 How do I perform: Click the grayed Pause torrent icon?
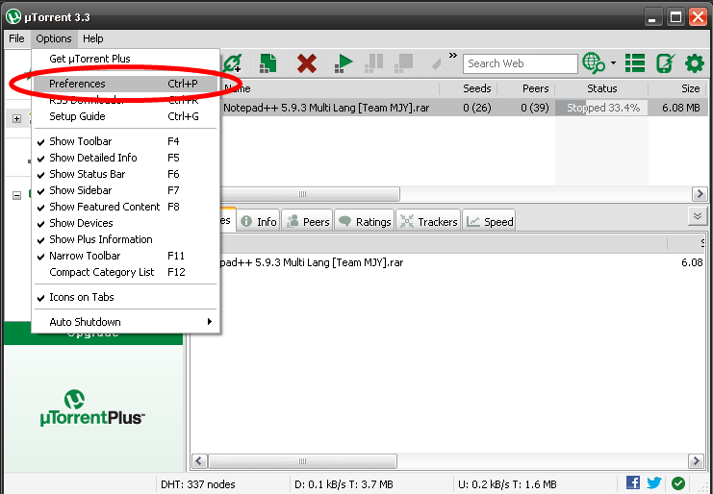tap(373, 63)
